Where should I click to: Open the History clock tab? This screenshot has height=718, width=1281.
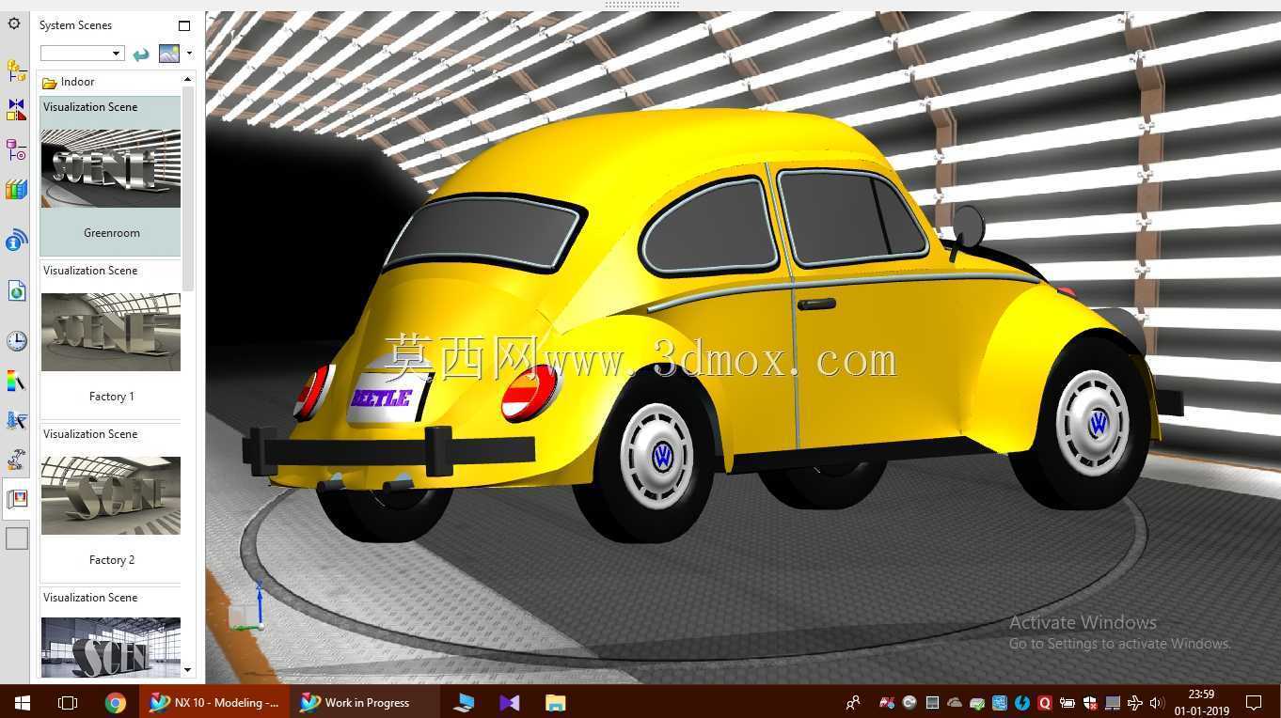16,340
